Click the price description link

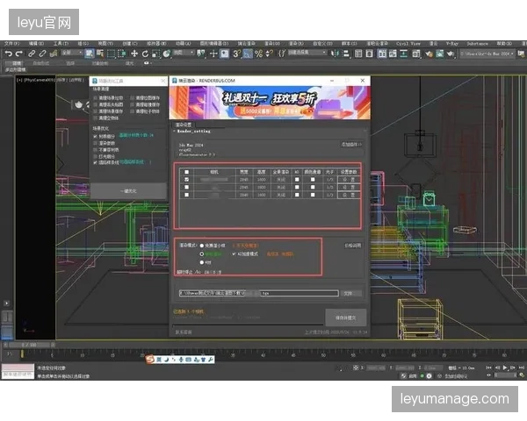coord(352,246)
